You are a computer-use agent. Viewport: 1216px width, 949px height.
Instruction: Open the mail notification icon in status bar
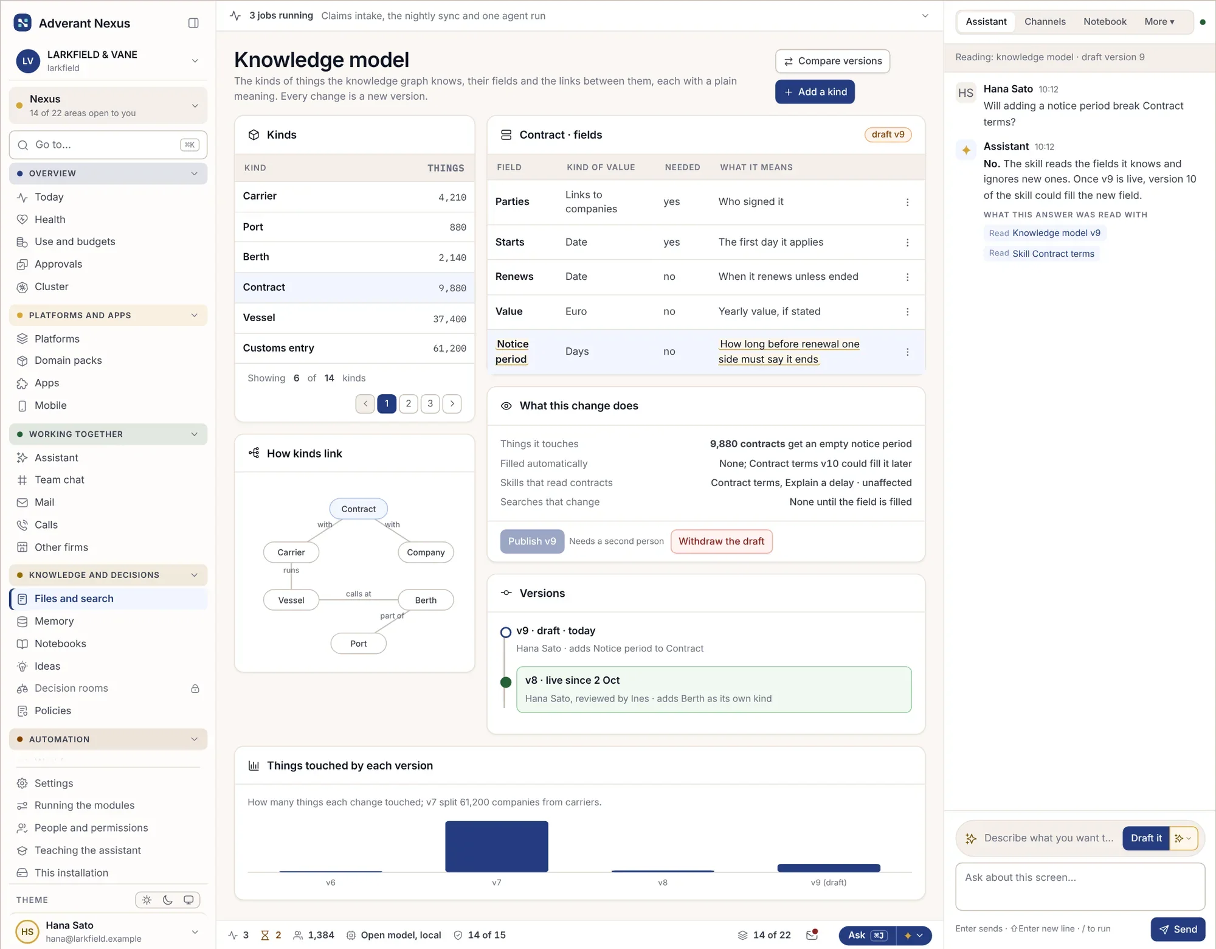point(812,935)
